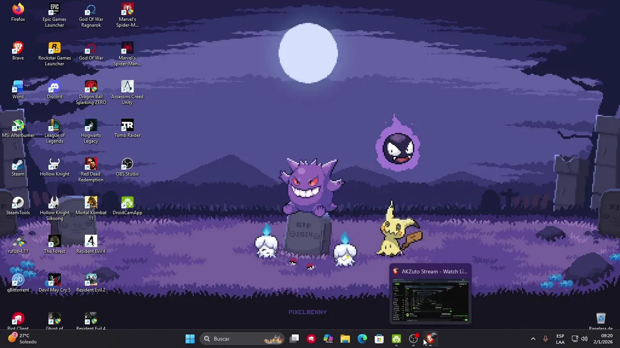This screenshot has height=348, width=620.
Task: Open the Riot Client taskbar icon
Action: (x=311, y=339)
